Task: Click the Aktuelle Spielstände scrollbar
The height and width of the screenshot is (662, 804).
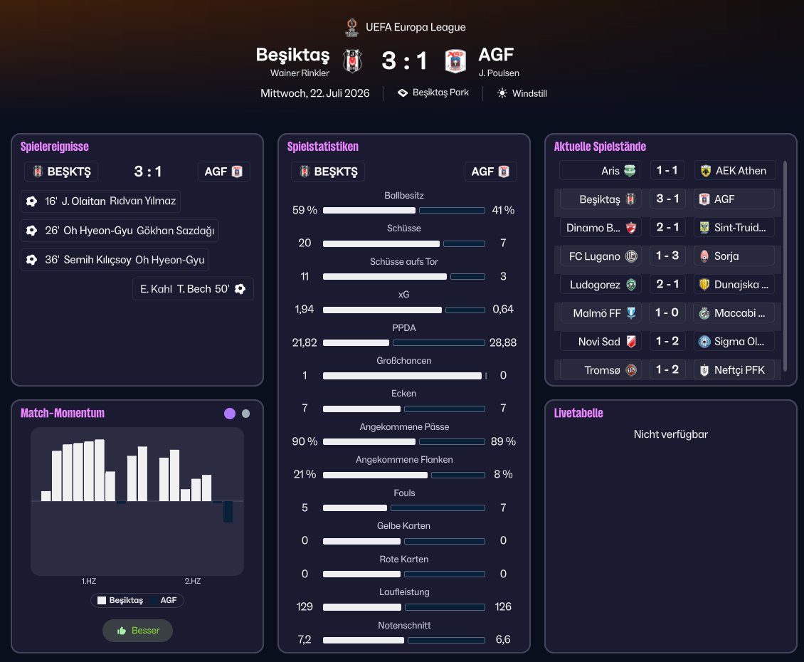Action: [x=785, y=266]
